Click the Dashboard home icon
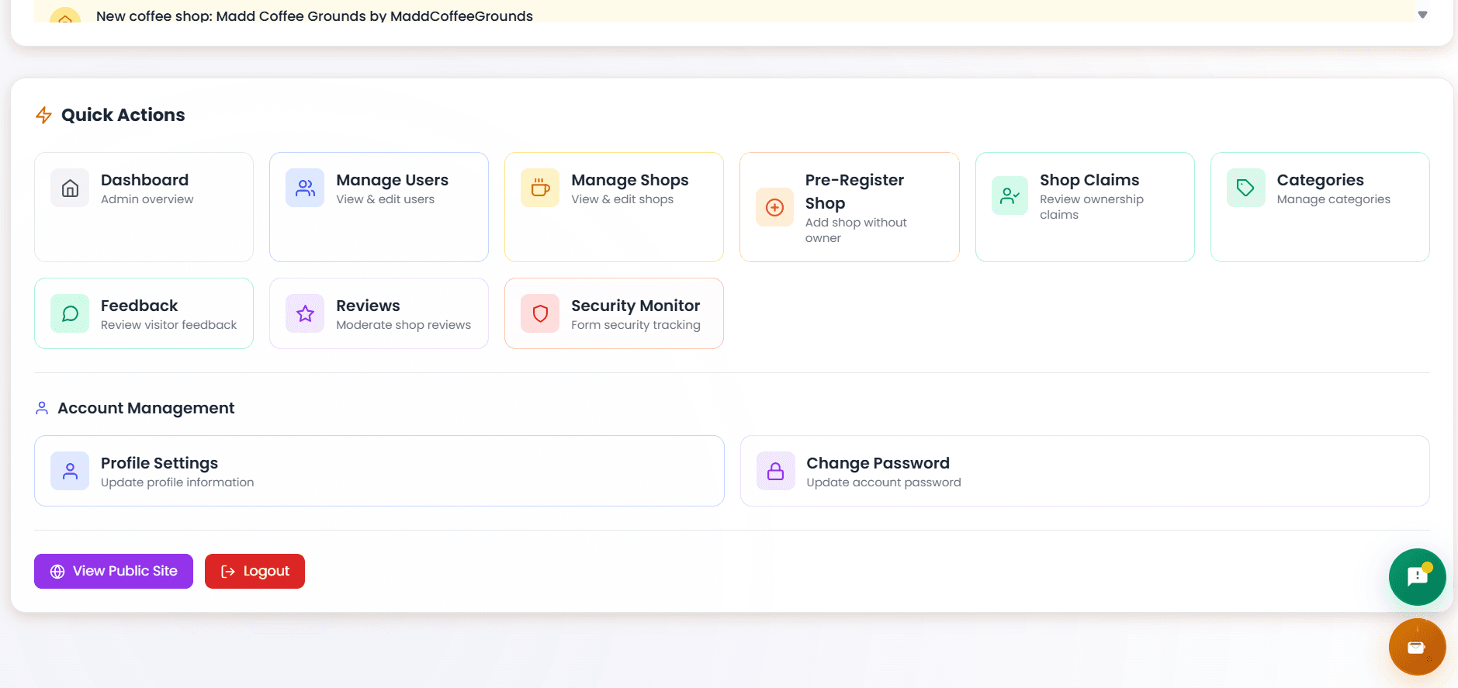 click(70, 188)
